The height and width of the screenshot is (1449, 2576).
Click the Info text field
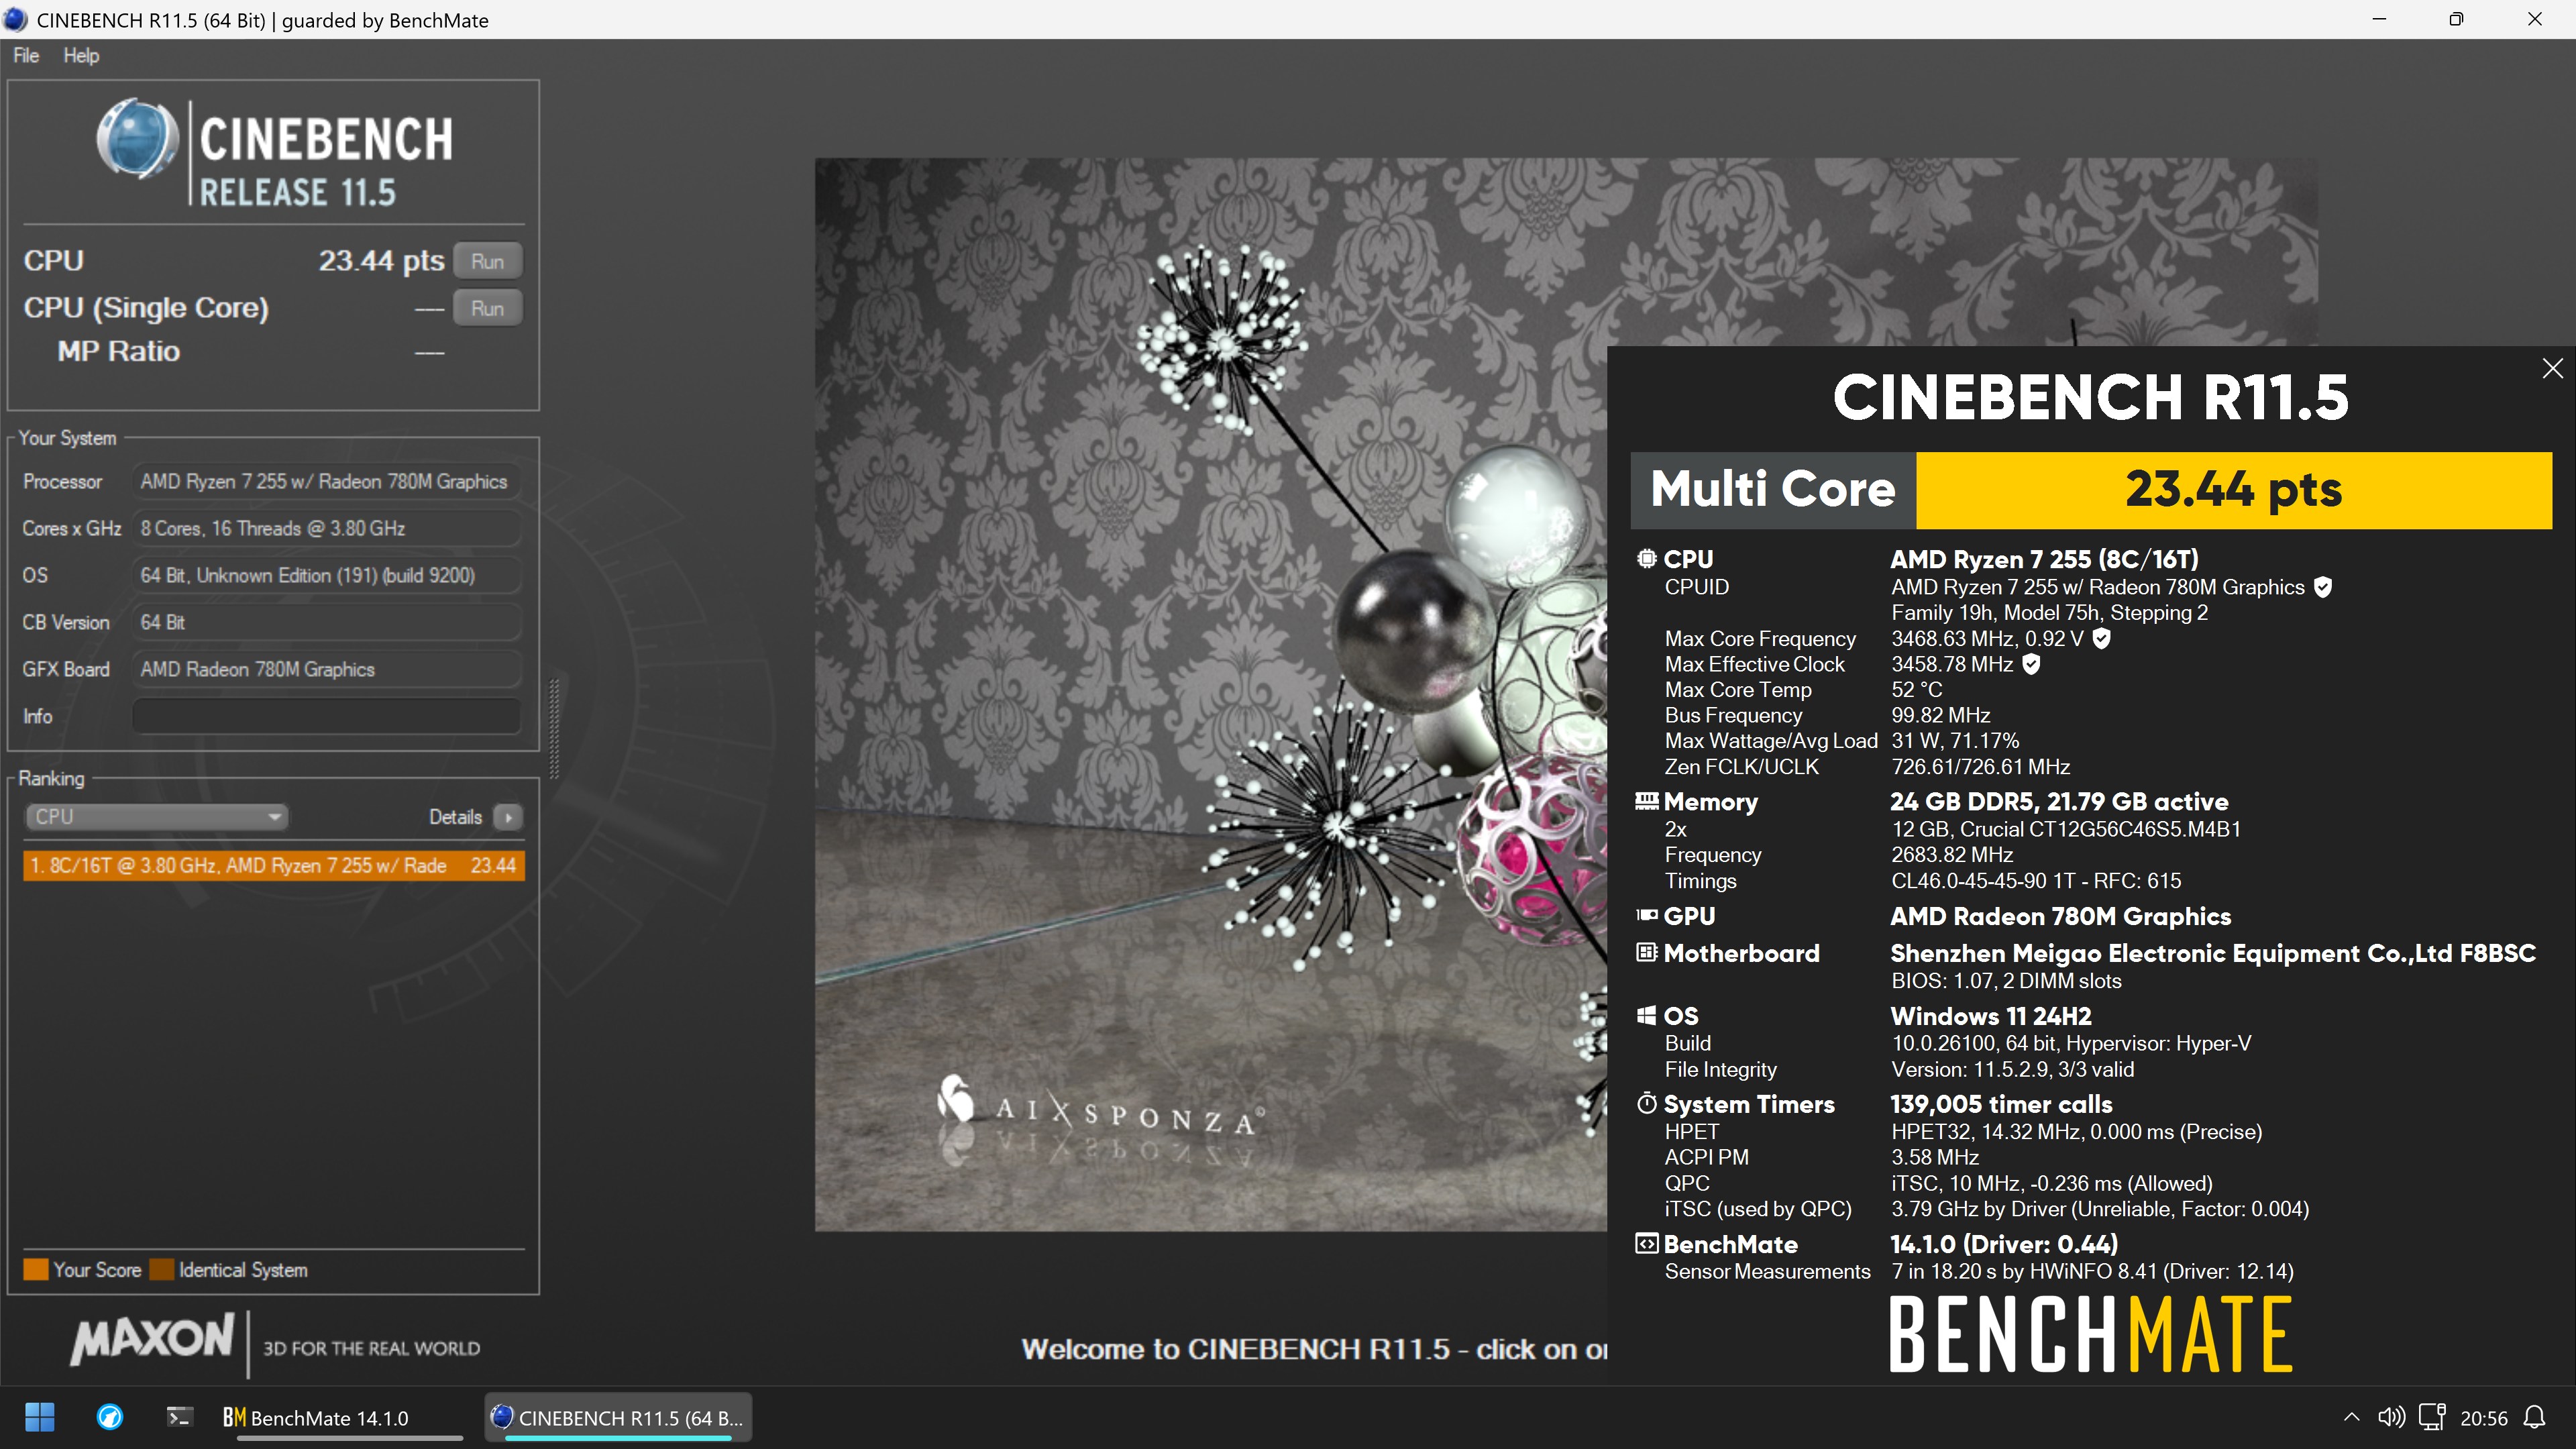[326, 716]
